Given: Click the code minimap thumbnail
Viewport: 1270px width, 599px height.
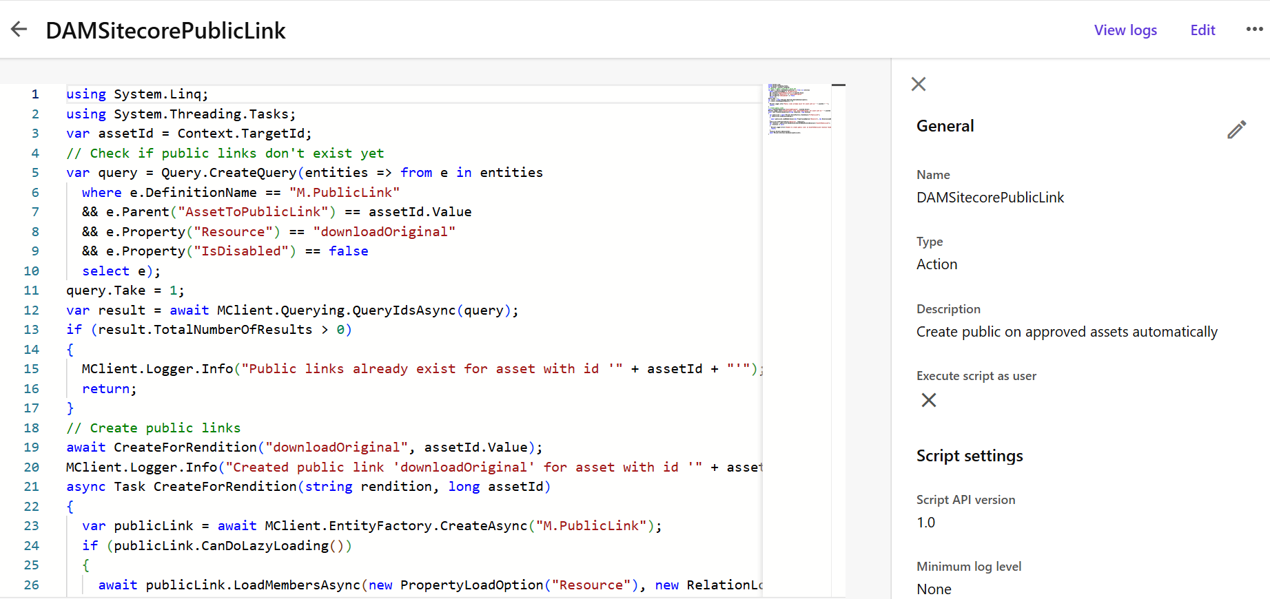Looking at the screenshot, I should (799, 109).
